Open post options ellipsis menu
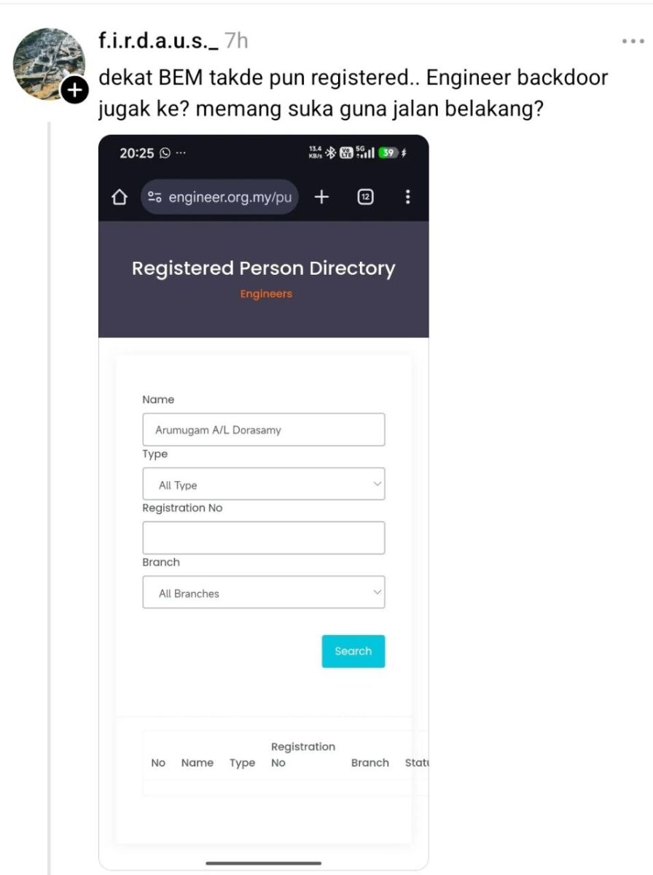Image resolution: width=653 pixels, height=875 pixels. click(633, 42)
